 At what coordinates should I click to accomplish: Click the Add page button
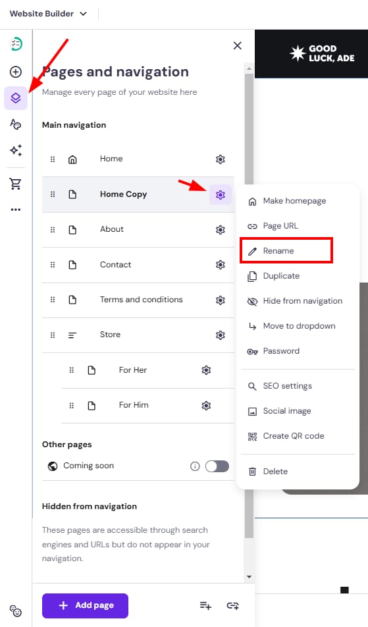(85, 605)
